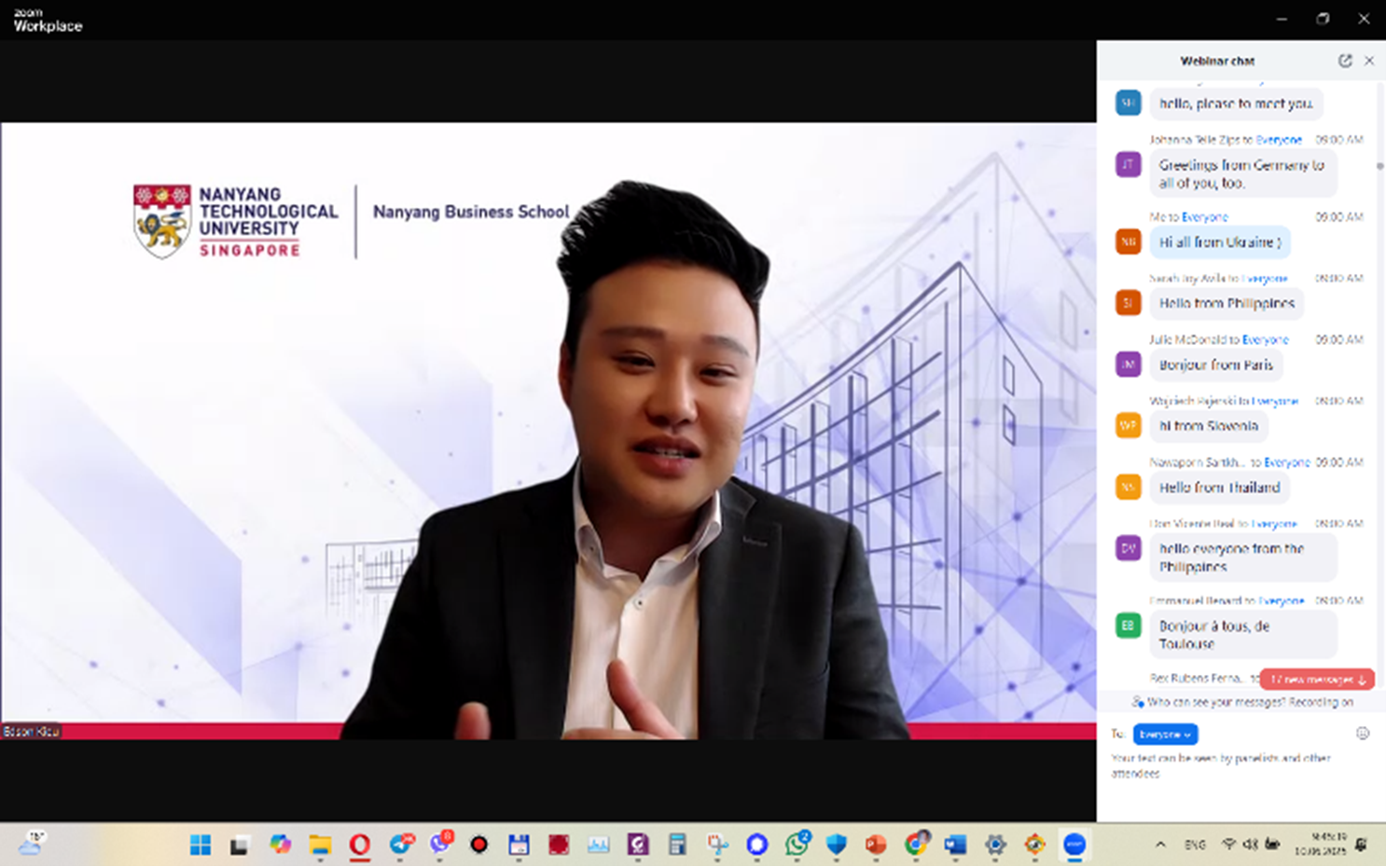Click the 'Bonjour from Paris' message
Viewport: 1386px width, 866px height.
(1215, 365)
